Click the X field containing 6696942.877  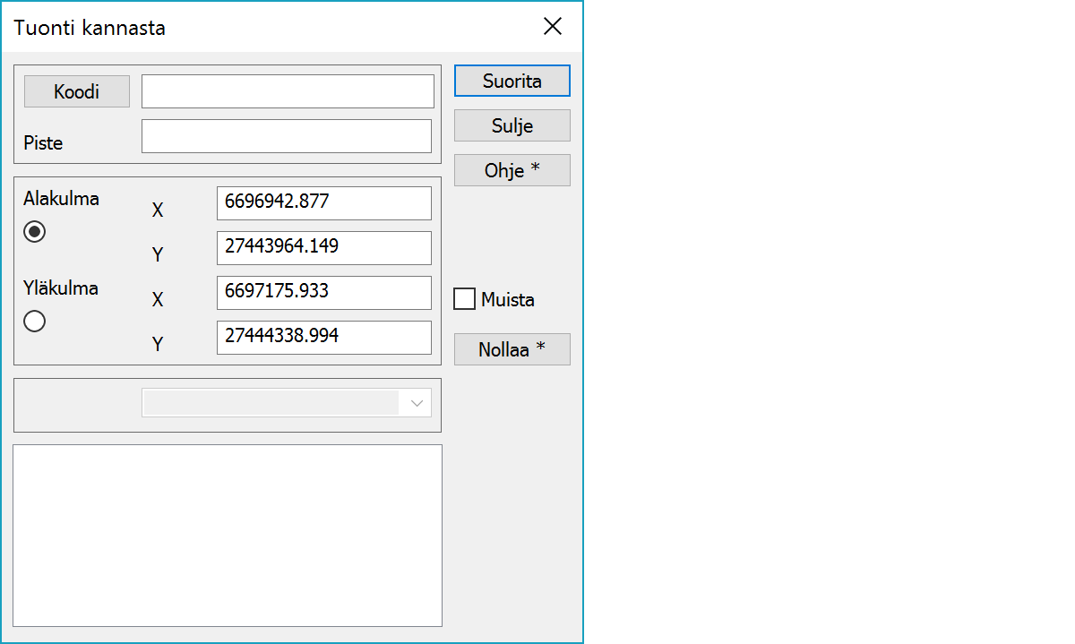323,203
